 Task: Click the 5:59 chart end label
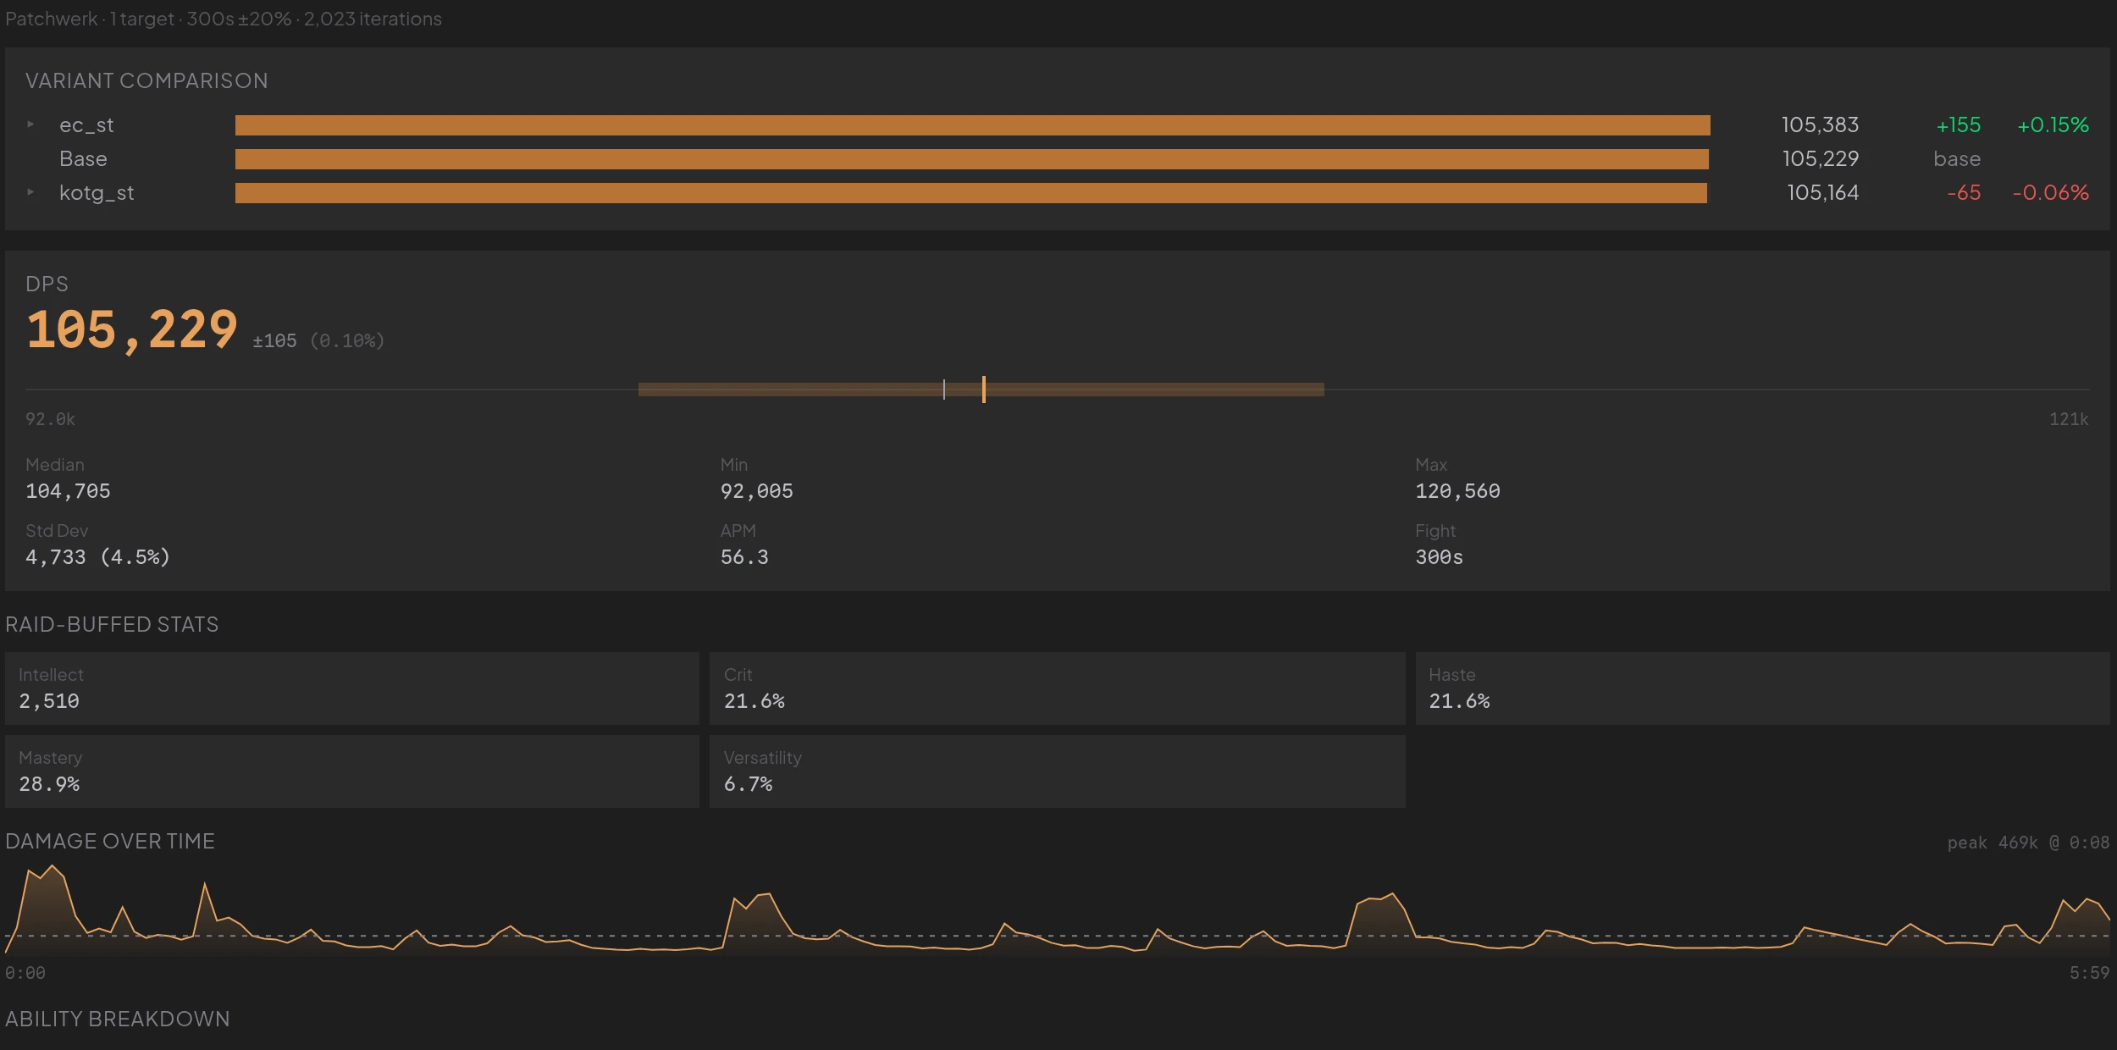pos(2089,973)
